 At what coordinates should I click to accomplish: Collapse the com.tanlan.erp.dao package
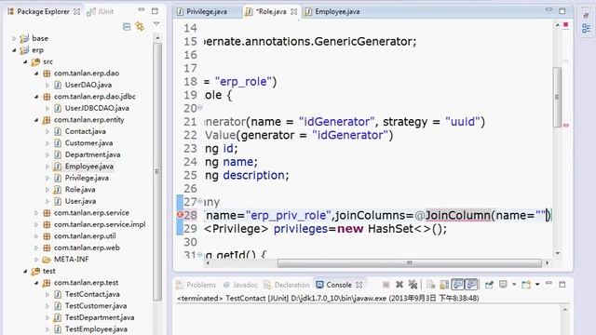[36, 74]
